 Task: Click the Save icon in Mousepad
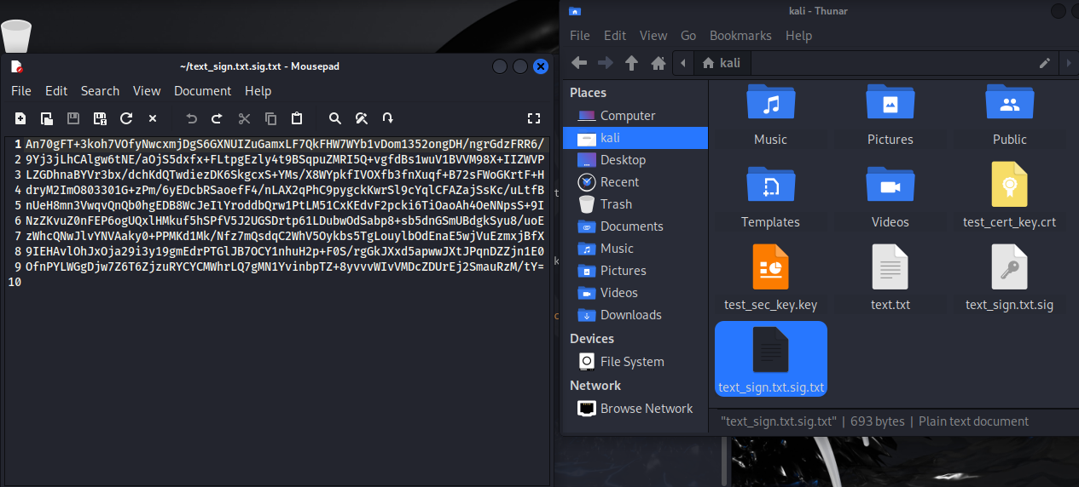73,118
